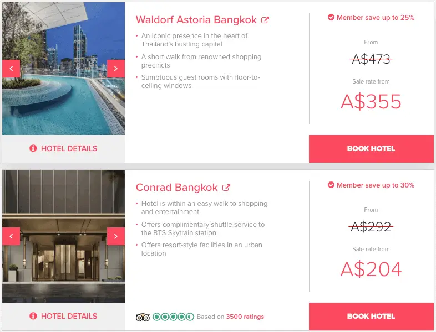Click the Conrad Bangkok entrance photo
The height and width of the screenshot is (332, 436).
(63, 236)
